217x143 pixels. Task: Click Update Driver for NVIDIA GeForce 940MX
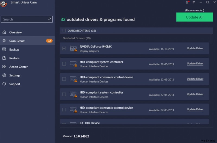pyautogui.click(x=195, y=48)
